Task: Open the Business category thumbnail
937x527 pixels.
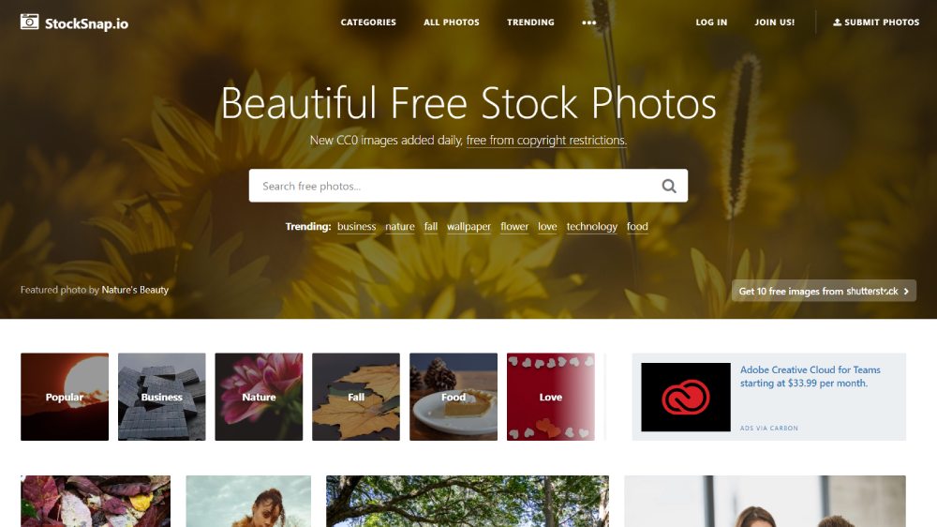Action: [x=162, y=397]
